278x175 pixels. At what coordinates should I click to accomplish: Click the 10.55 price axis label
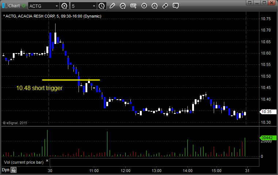point(266,64)
